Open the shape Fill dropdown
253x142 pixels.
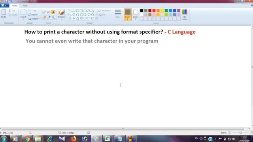click(x=103, y=15)
